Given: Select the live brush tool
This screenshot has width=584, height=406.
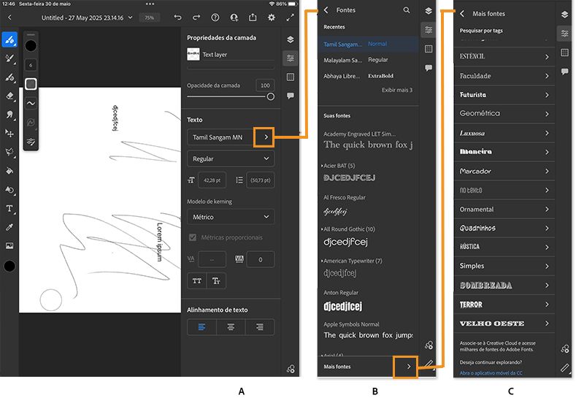Looking at the screenshot, I should tap(9, 58).
